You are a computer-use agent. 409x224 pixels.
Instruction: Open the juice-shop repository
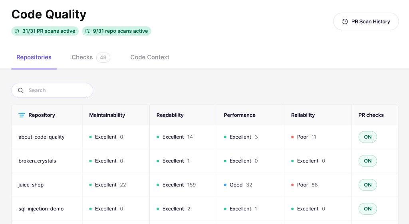[31, 185]
